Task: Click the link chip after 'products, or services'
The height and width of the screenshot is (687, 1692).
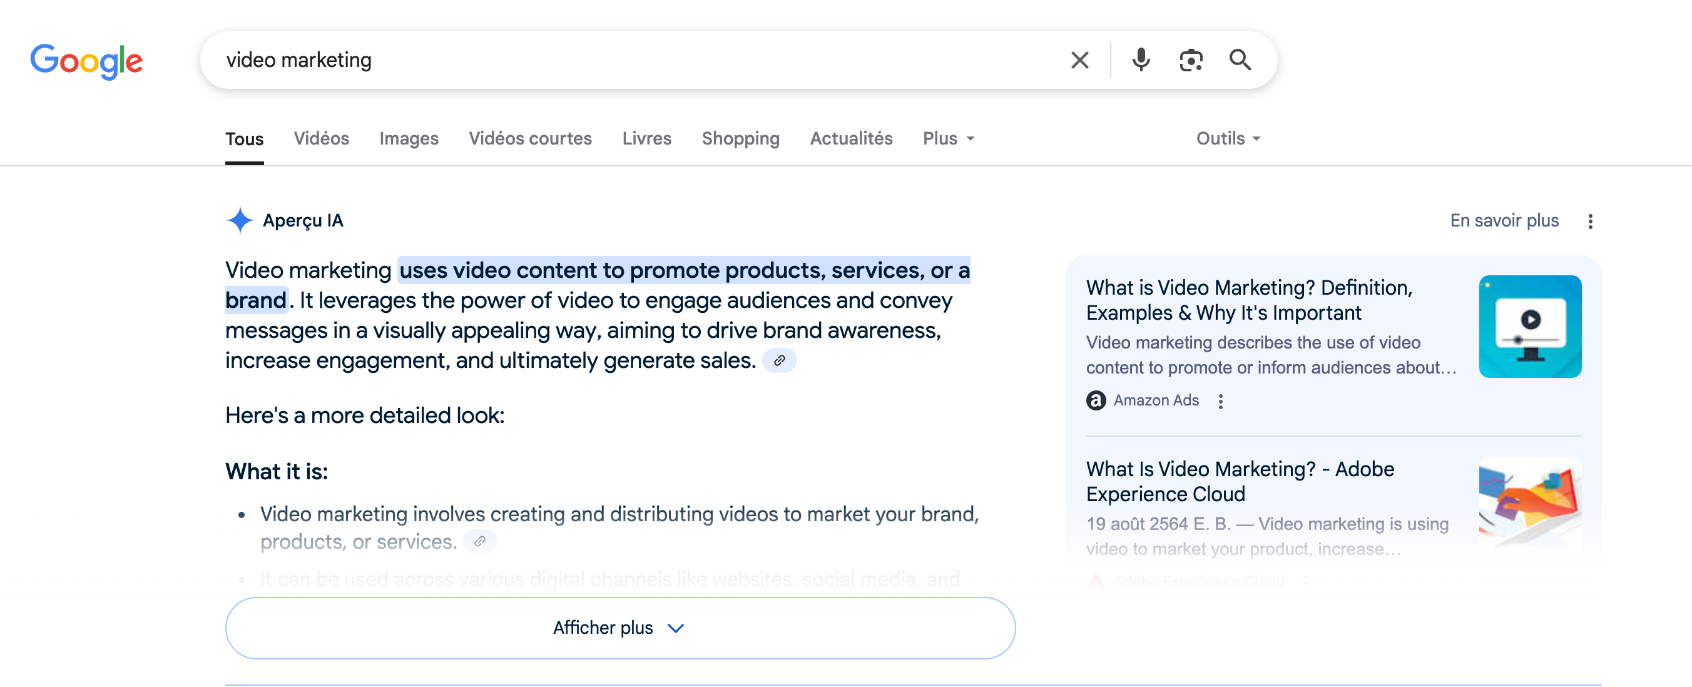Action: 479,542
